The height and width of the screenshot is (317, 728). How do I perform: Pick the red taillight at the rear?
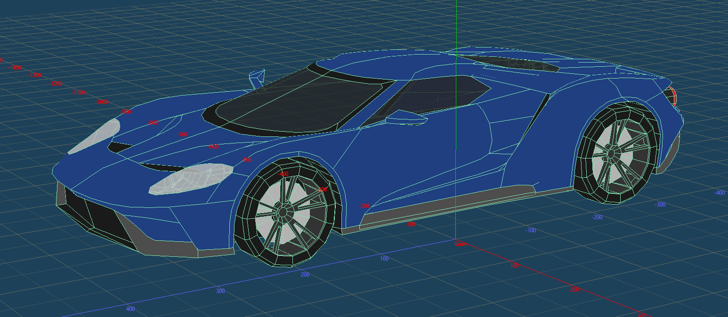(673, 95)
